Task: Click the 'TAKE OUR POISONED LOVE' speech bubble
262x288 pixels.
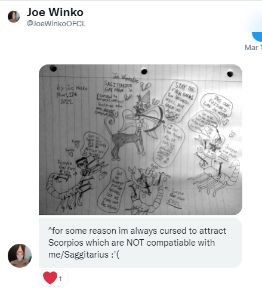Action: pyautogui.click(x=217, y=106)
